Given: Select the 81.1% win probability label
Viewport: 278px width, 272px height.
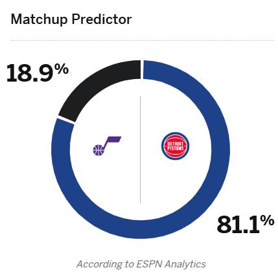Looking at the screenshot, I should (x=246, y=225).
